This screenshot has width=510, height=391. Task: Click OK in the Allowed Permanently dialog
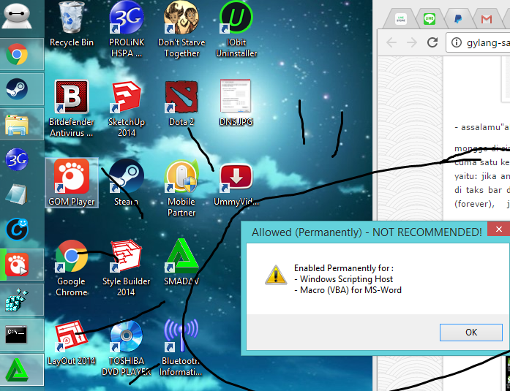(471, 333)
